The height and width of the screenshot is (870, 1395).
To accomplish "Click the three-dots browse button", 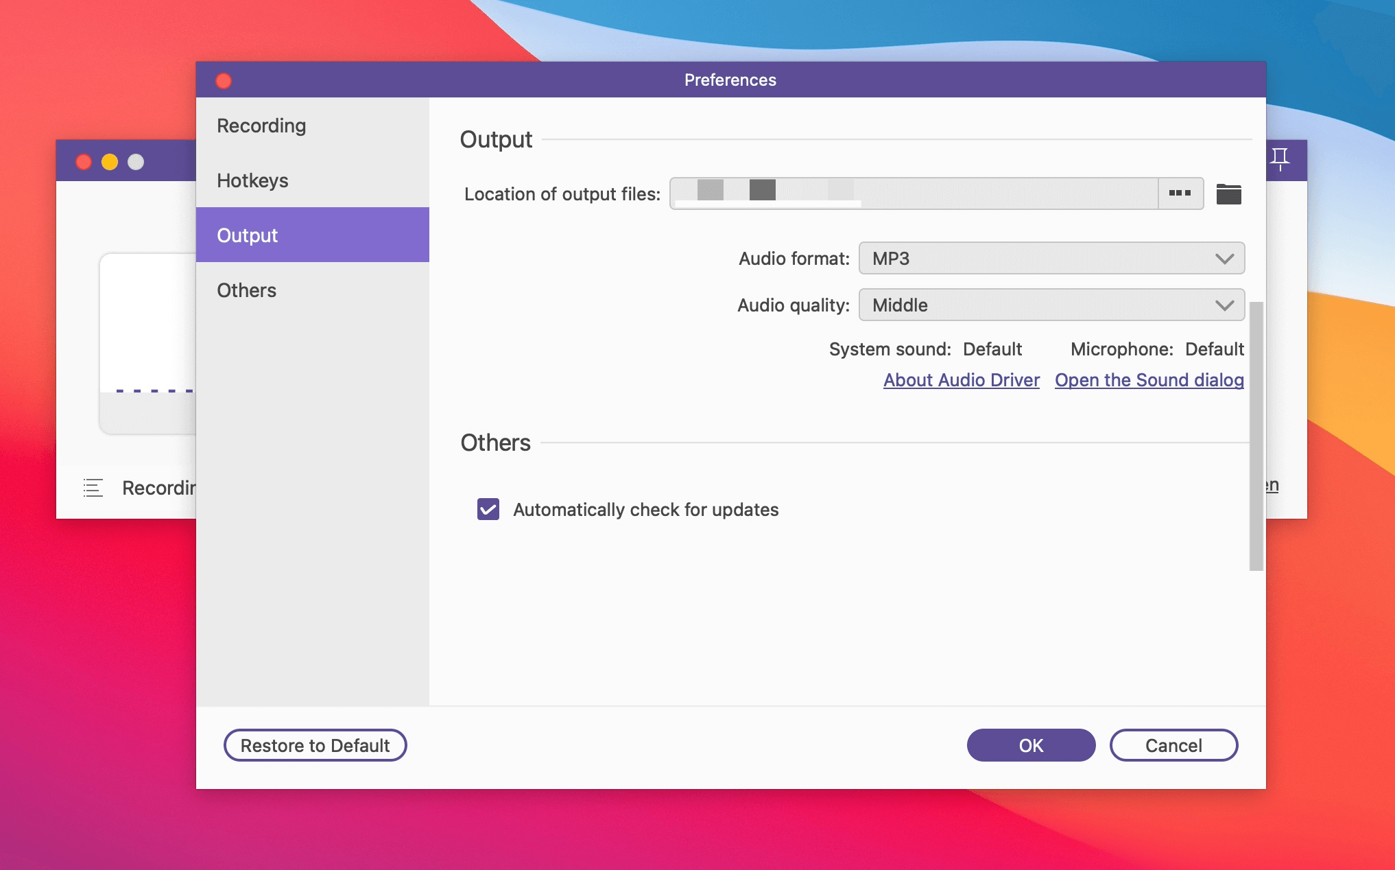I will pos(1180,193).
